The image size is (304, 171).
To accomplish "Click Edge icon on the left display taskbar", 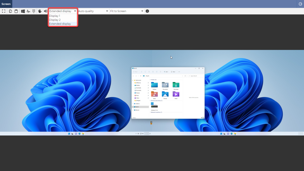I will tap(79, 134).
